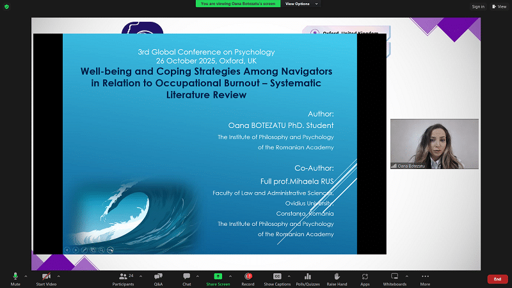Raise your hand in the meeting
Viewport: 512px width, 288px height.
click(337, 278)
